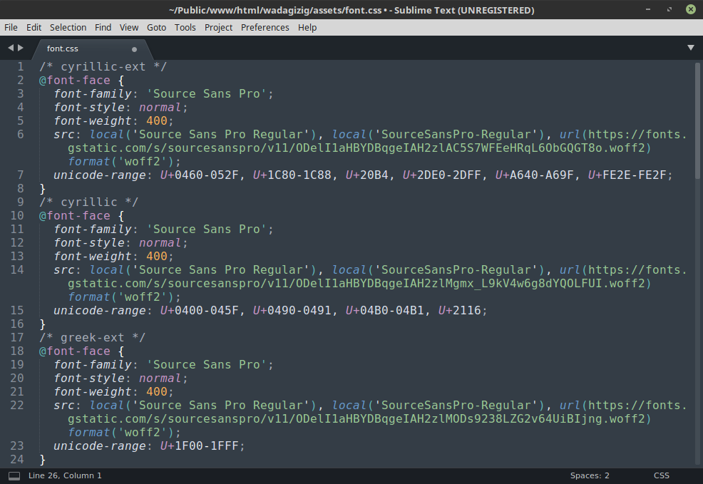The height and width of the screenshot is (484, 703).
Task: Click font-weight value 400 on line 5
Action: tap(156, 121)
